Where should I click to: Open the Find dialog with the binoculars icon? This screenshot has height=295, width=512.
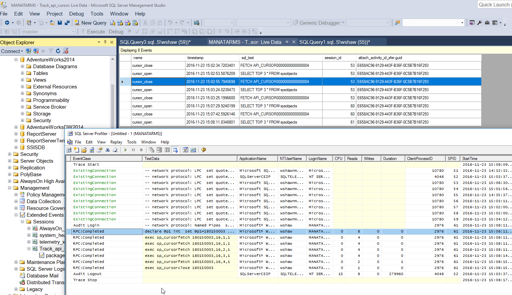click(x=108, y=150)
